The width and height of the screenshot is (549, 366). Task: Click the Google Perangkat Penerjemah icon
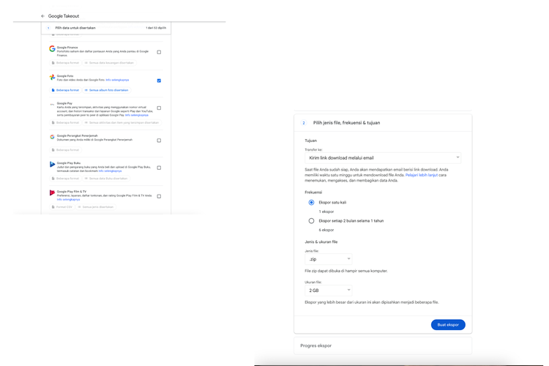pyautogui.click(x=52, y=137)
